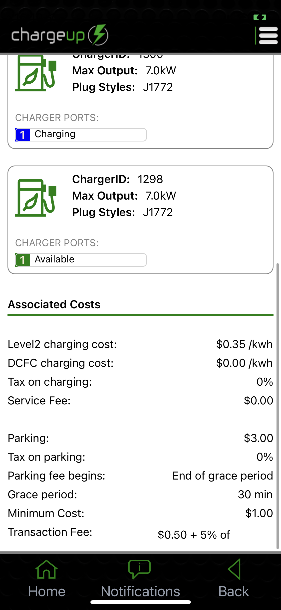Tap charging station icon for charger 1298
Viewport: 281px width, 610px height.
pos(36,198)
